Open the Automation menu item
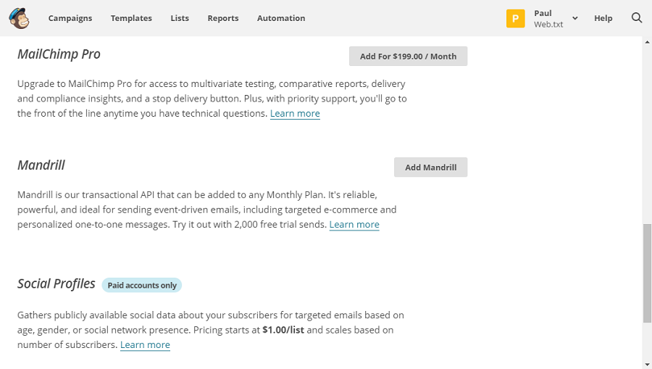652x369 pixels. point(281,18)
